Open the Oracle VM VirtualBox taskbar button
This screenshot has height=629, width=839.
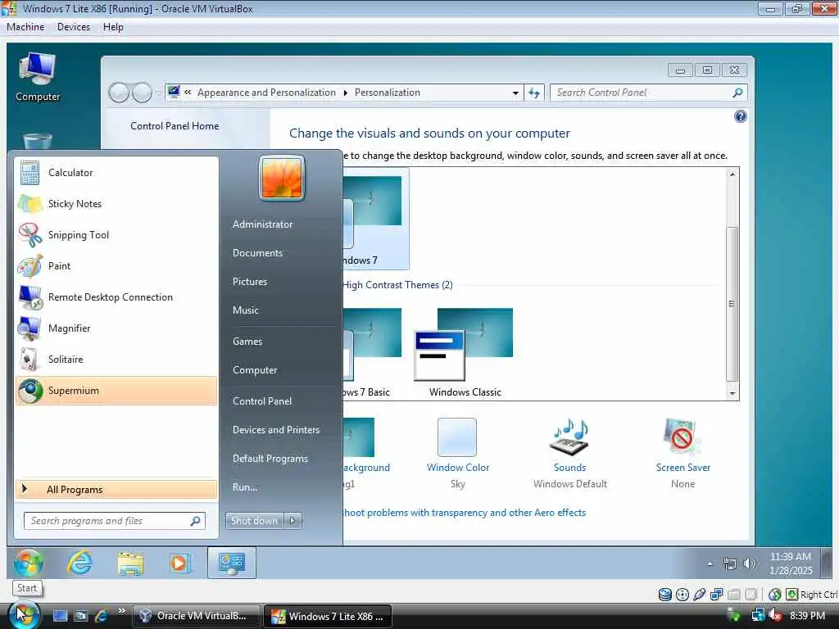(196, 616)
